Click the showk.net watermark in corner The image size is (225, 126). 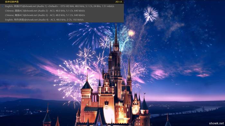pyautogui.click(x=216, y=123)
